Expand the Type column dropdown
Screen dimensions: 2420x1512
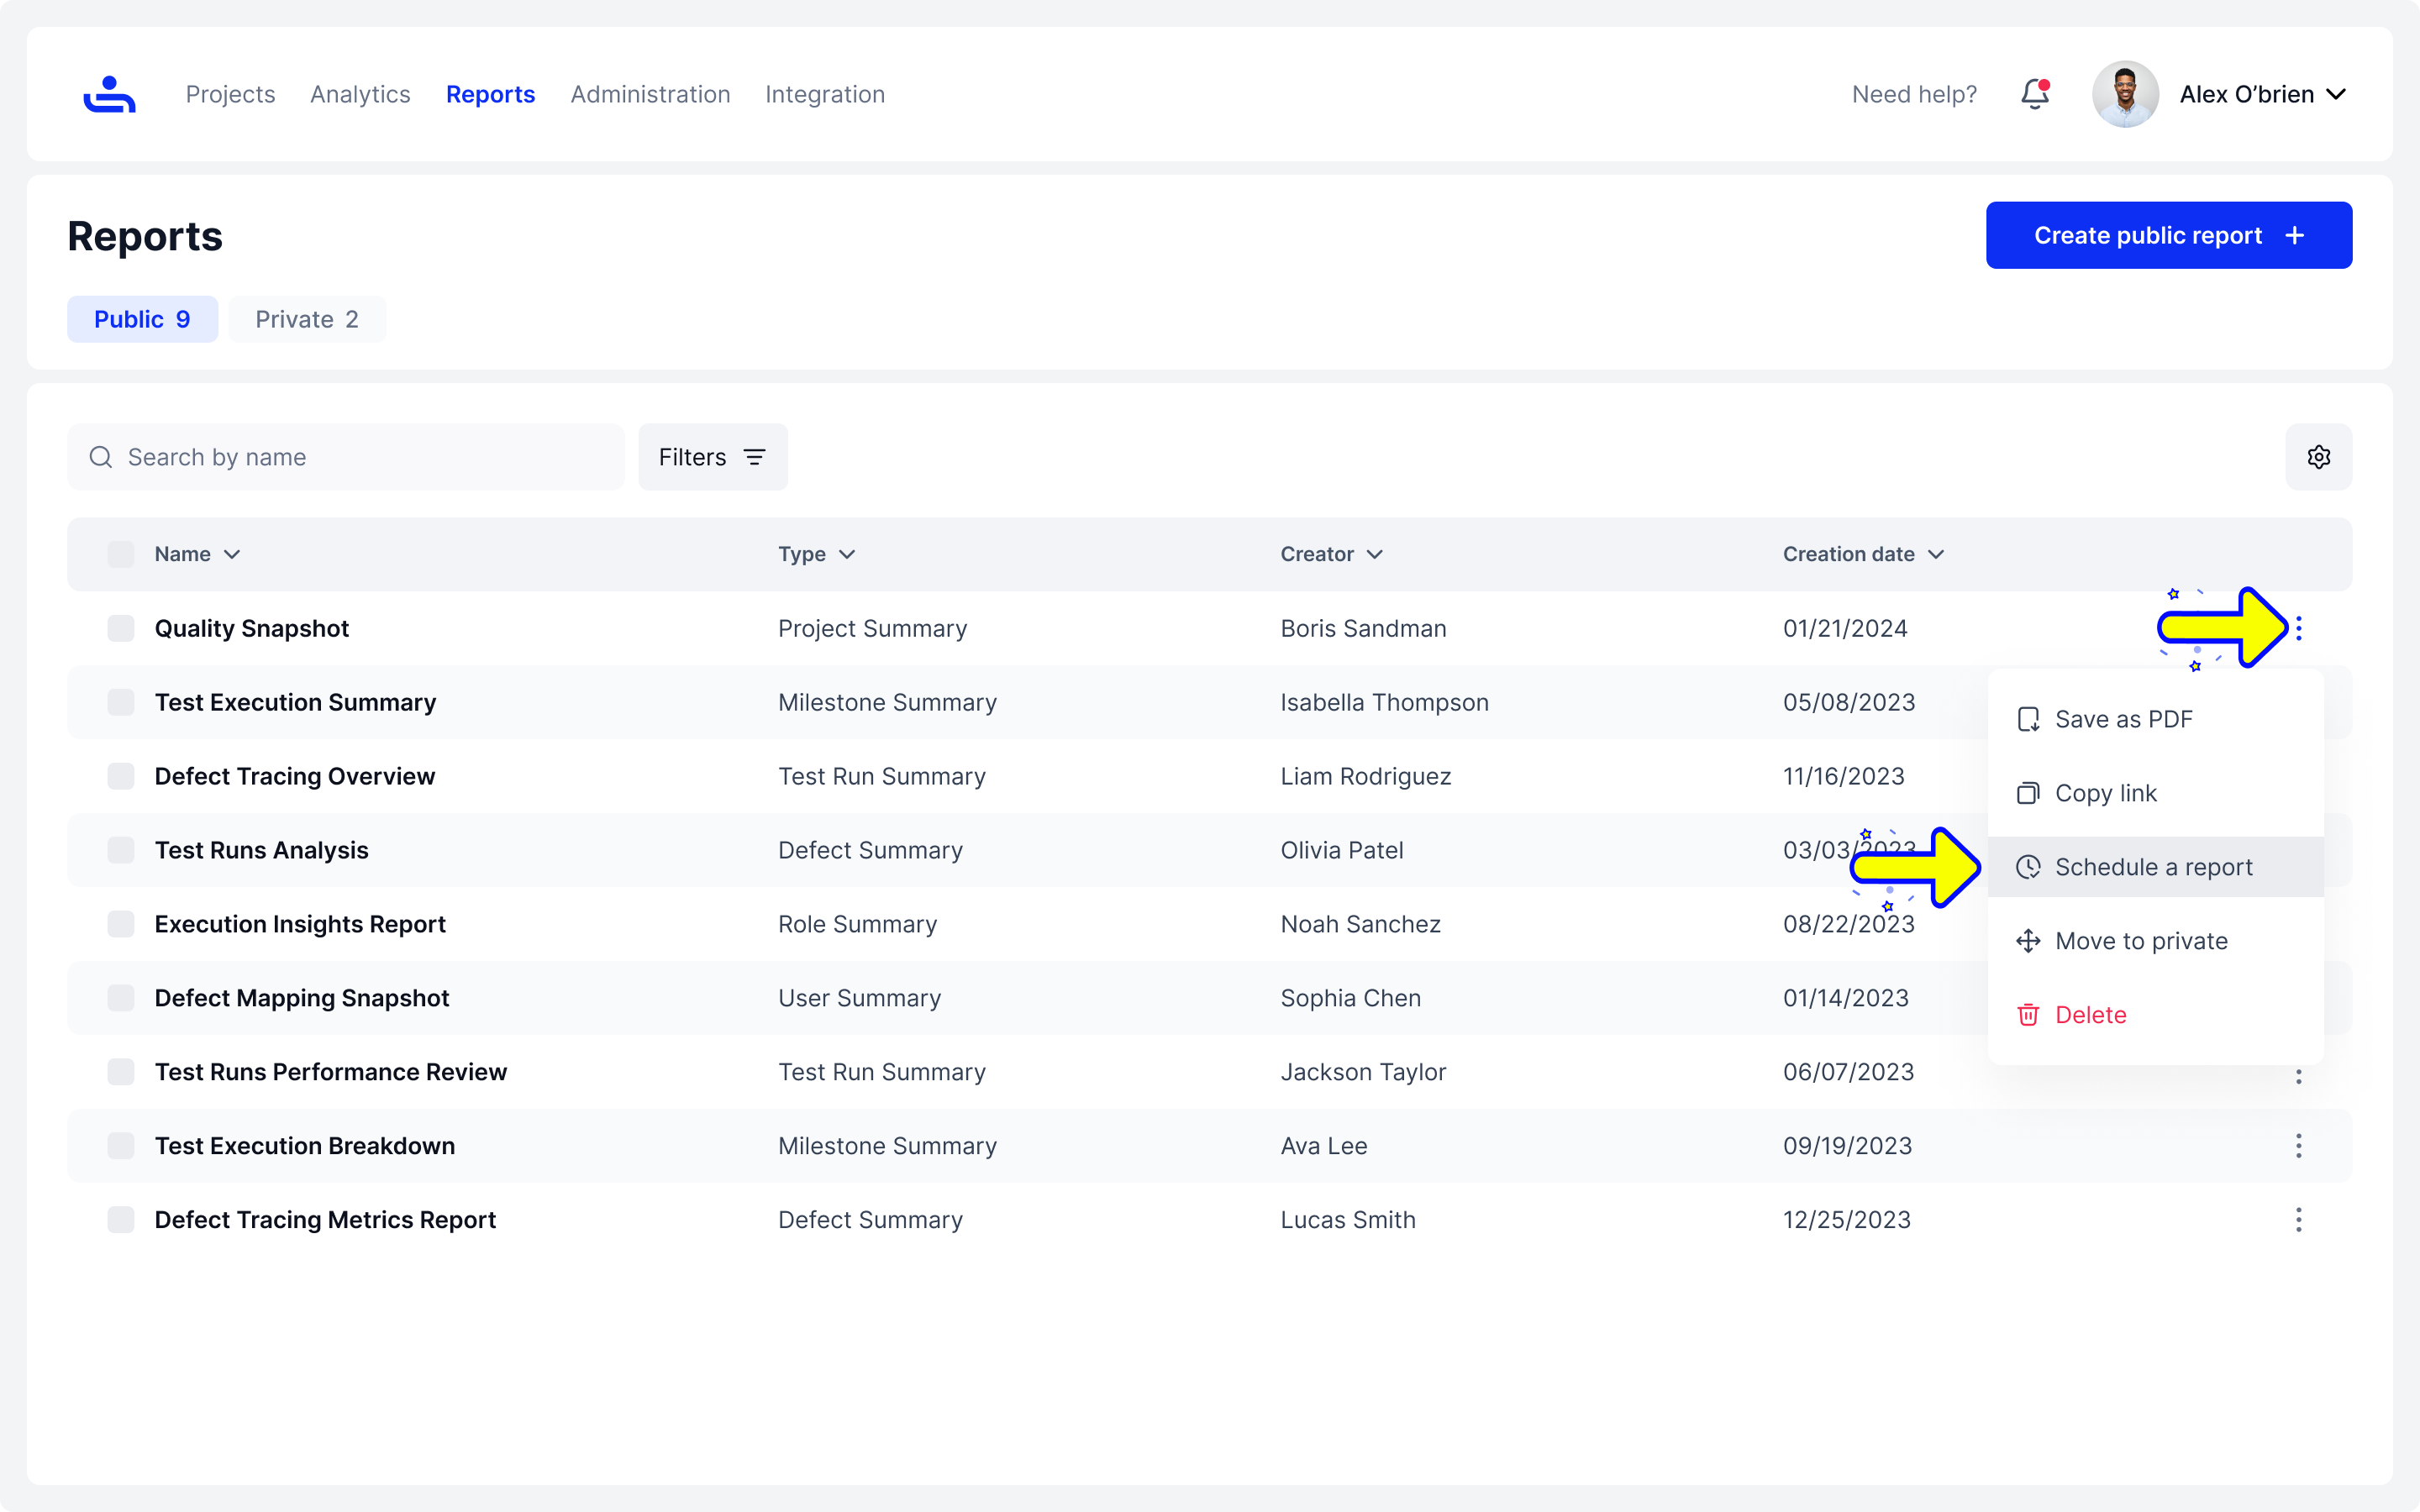(x=847, y=554)
